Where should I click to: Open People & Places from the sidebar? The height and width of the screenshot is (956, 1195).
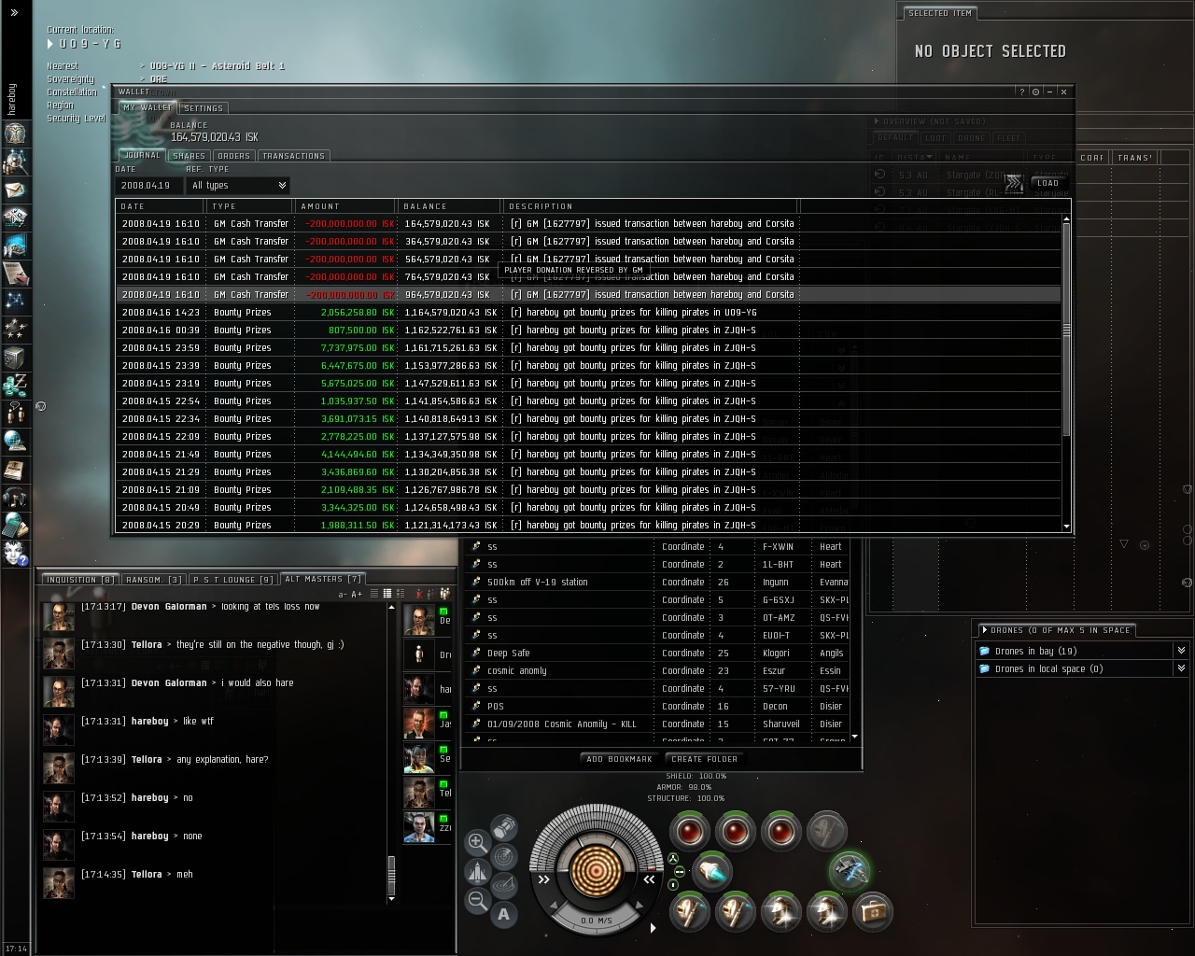tap(15, 162)
